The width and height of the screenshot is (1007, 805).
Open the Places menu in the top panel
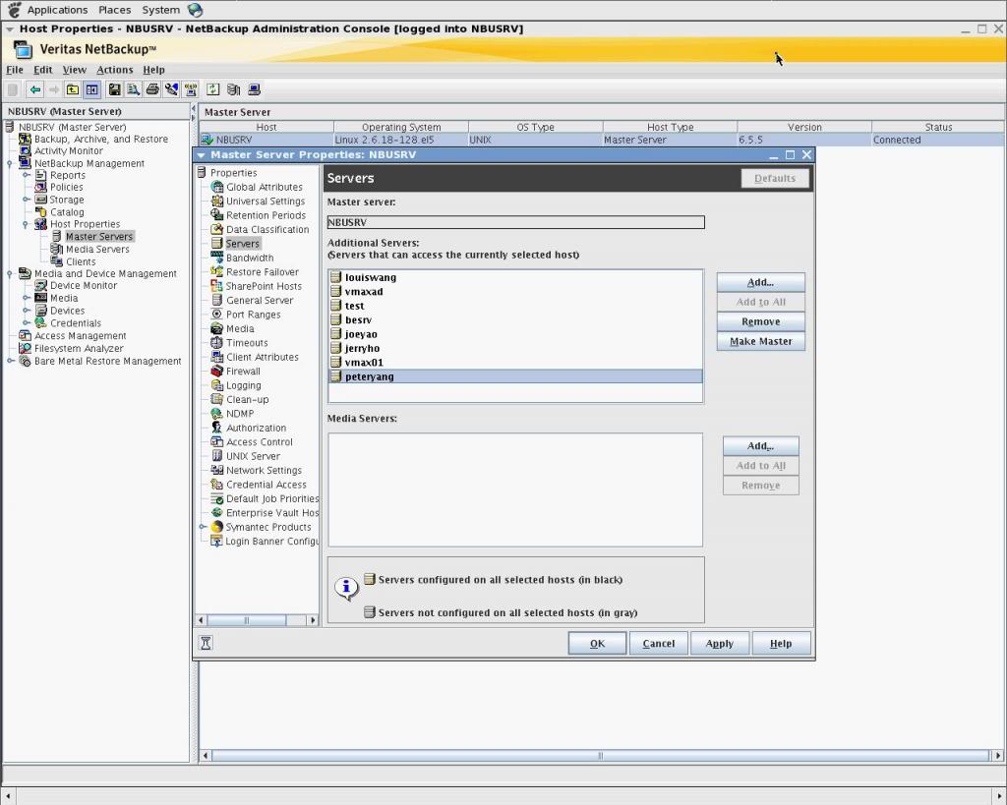[114, 10]
